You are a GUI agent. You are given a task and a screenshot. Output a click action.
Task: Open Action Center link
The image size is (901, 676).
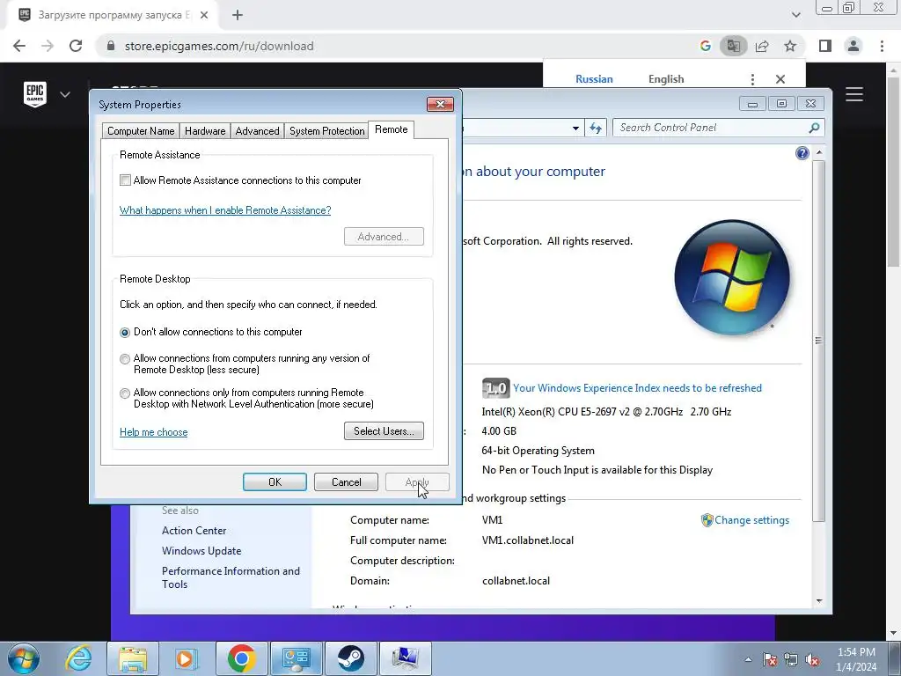tap(194, 531)
